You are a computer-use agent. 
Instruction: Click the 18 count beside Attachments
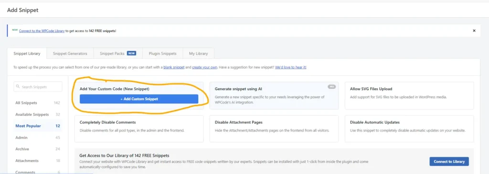(58, 161)
